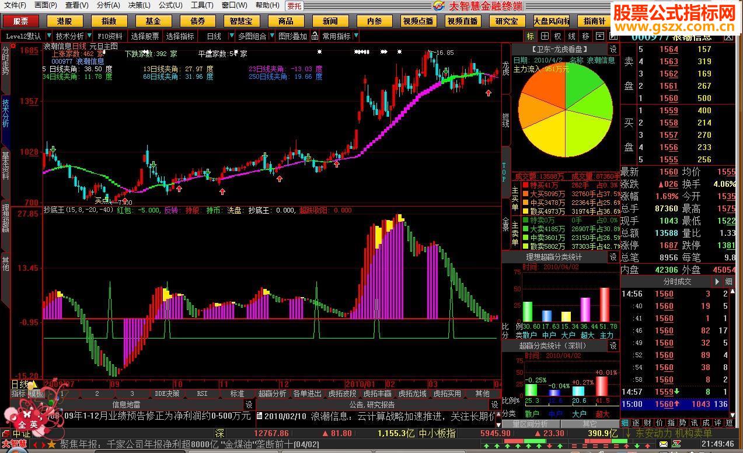Click the 分时成交 panel header

pyautogui.click(x=676, y=281)
